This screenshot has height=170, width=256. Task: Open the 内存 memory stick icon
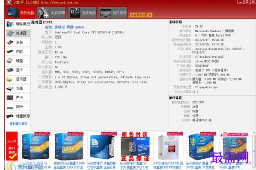point(10,52)
